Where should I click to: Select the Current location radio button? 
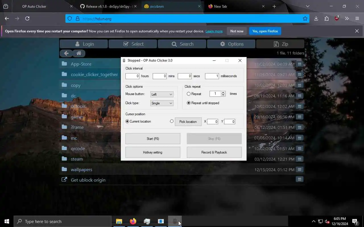(127, 121)
